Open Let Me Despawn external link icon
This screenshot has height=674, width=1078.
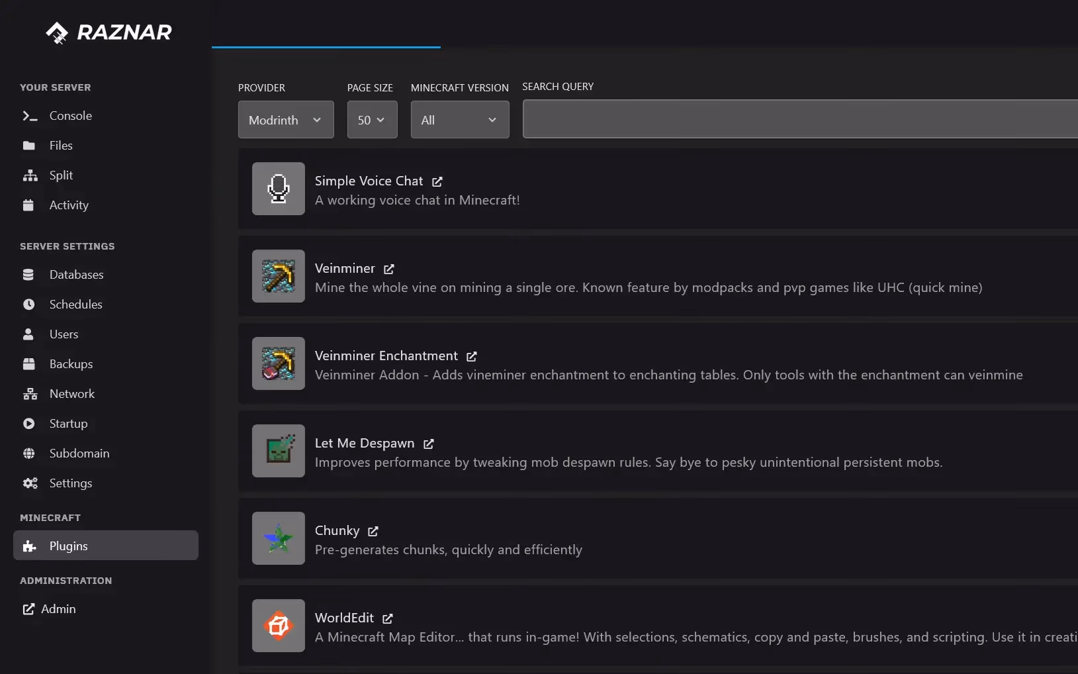click(429, 444)
